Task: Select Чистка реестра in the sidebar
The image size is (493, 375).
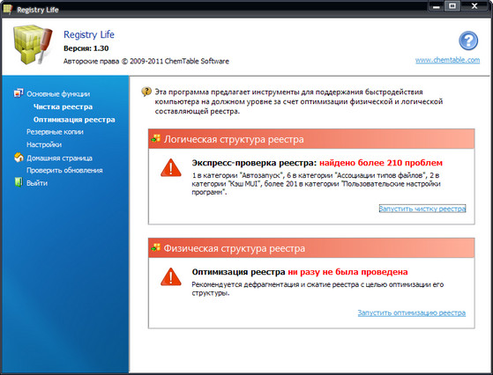Action: point(63,107)
